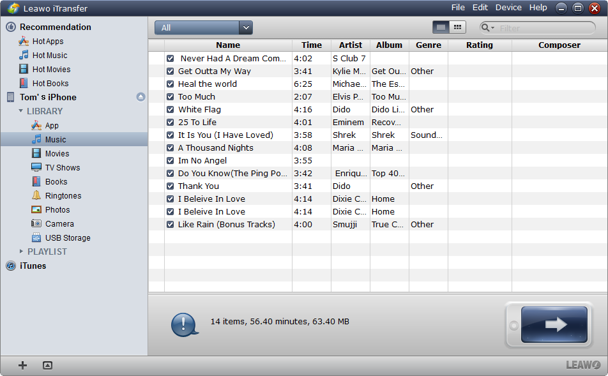Open the Help menu
Screen dimensions: 608x376
pos(538,8)
